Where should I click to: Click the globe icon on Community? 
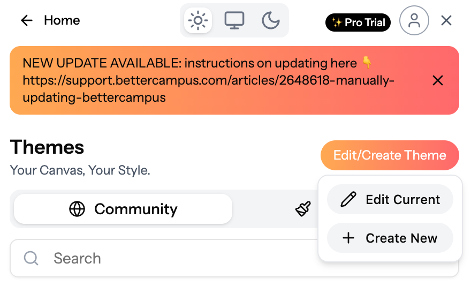[77, 209]
